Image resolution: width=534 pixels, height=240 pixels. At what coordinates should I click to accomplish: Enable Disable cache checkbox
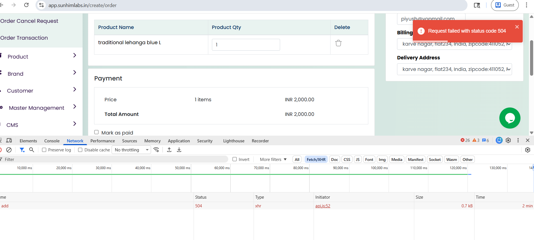point(80,150)
